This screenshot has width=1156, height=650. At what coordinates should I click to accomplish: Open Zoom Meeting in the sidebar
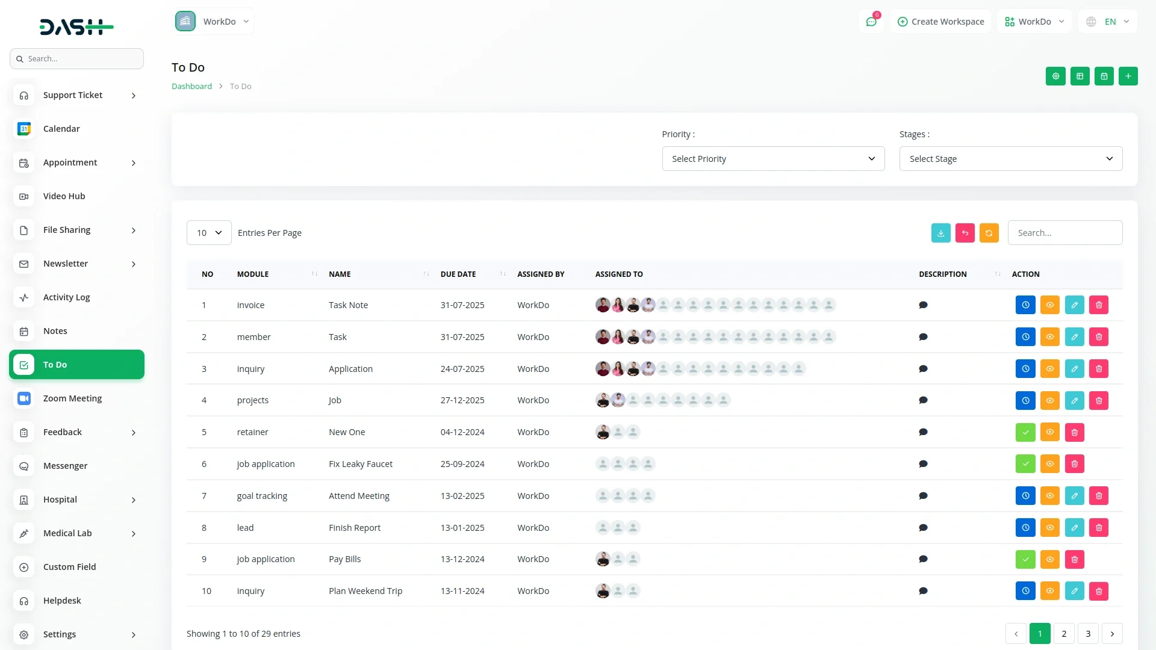click(x=72, y=398)
